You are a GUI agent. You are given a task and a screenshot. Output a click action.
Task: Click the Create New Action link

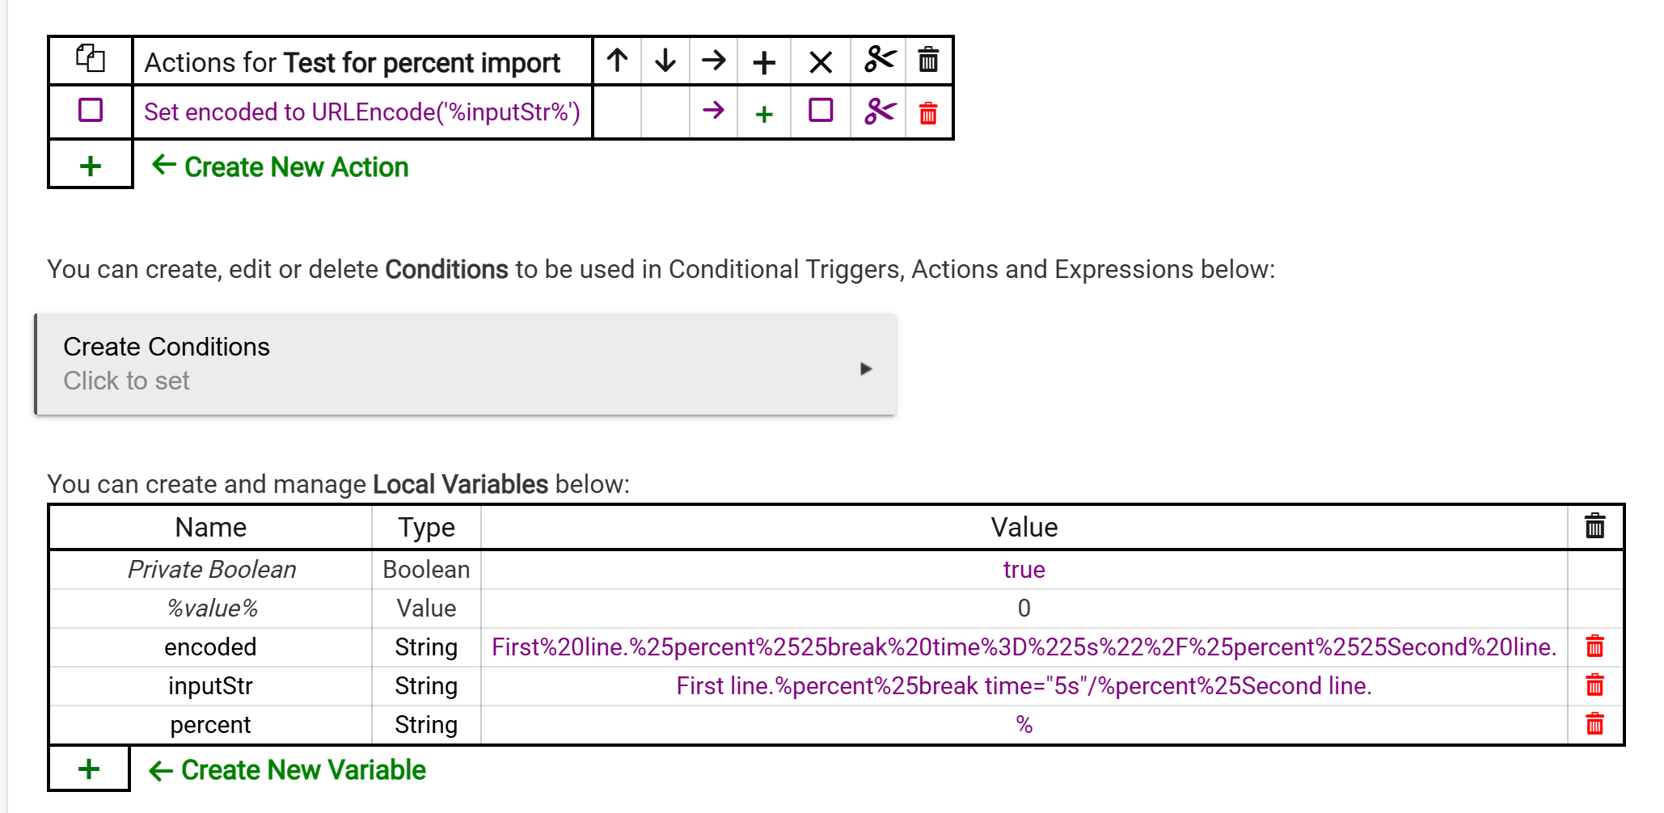pos(296,167)
